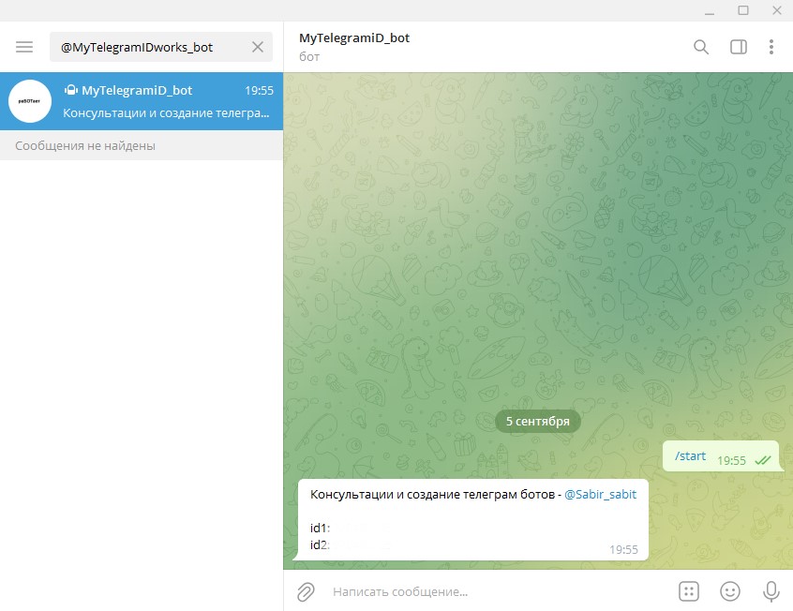Open the bot commands keyboard icon
The image size is (793, 611).
coord(688,591)
